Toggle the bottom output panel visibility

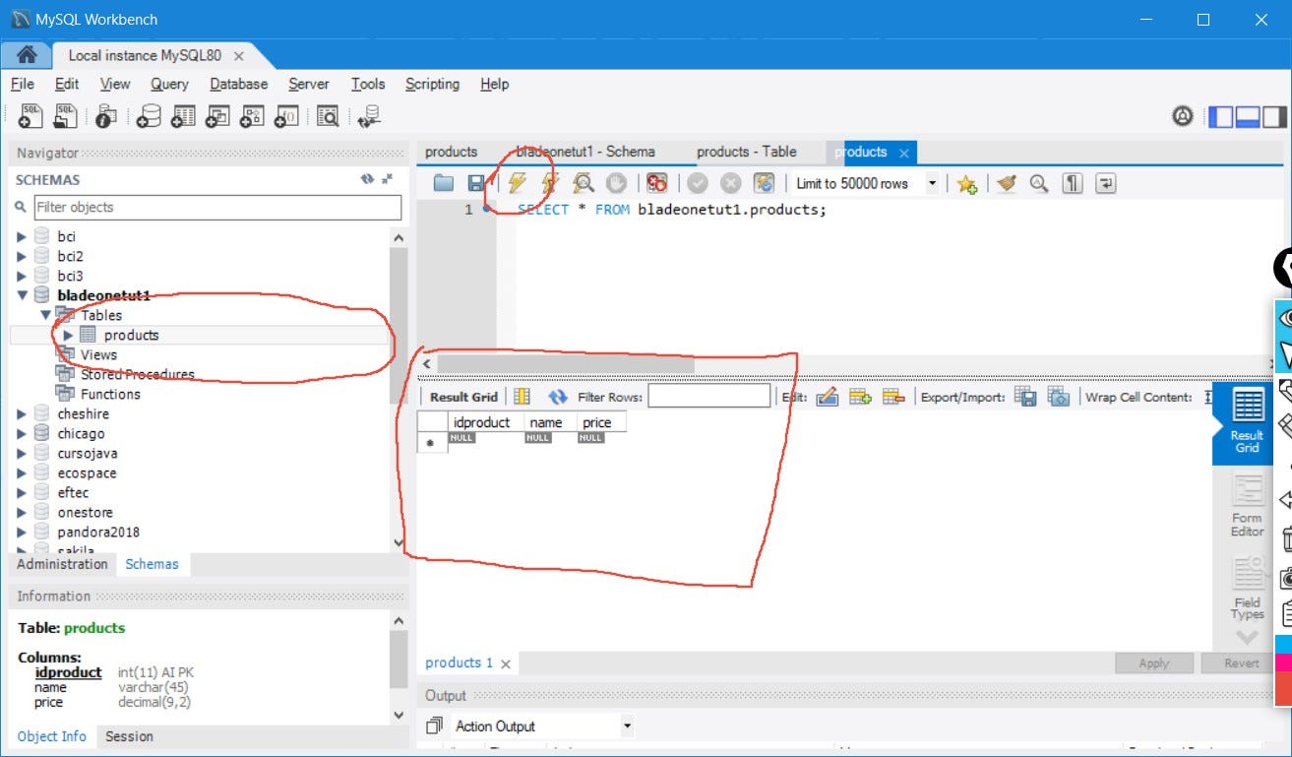1249,116
